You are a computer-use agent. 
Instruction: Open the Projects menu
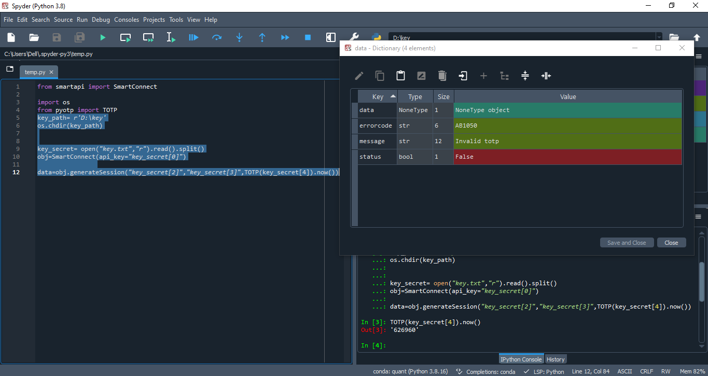tap(154, 20)
